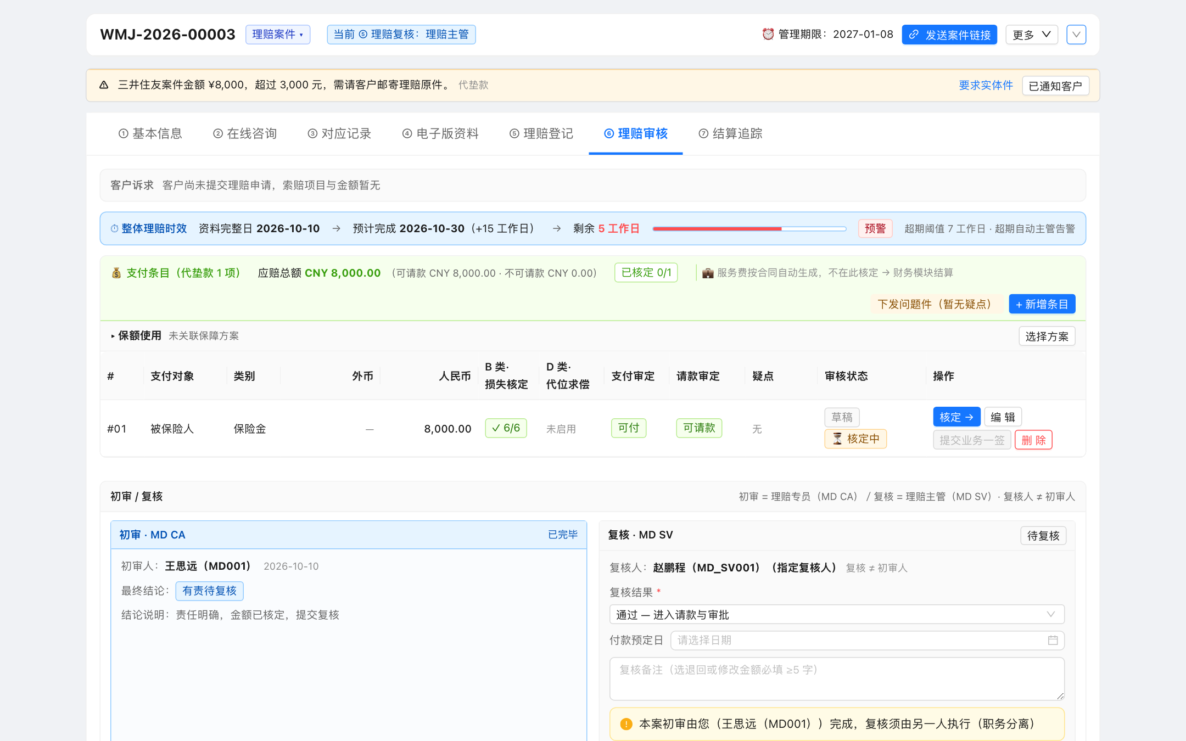The image size is (1186, 741).
Task: Click 编辑 button for item #01
Action: [1003, 417]
